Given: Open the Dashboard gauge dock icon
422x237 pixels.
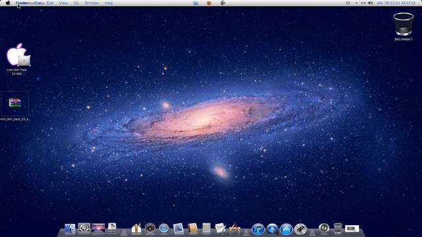Looking at the screenshot, I should tap(150, 228).
